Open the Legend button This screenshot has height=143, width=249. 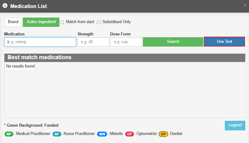(235, 126)
